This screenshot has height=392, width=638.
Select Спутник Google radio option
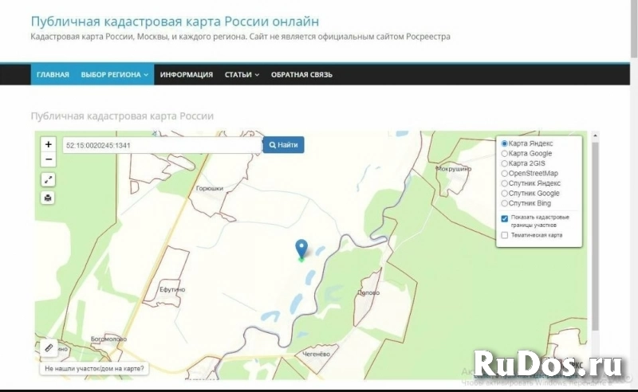pyautogui.click(x=505, y=193)
